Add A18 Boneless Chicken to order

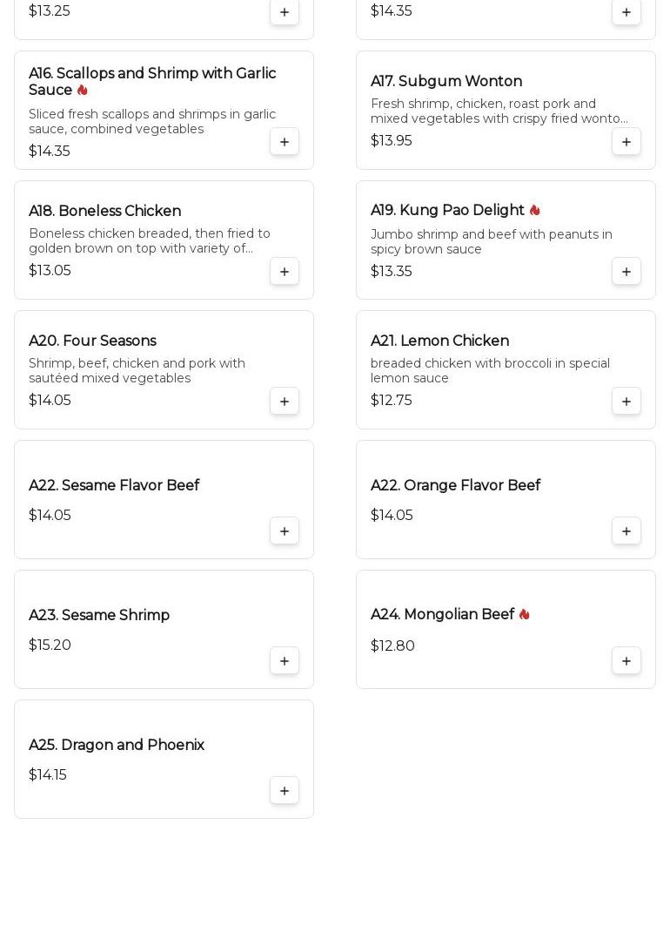coord(285,272)
